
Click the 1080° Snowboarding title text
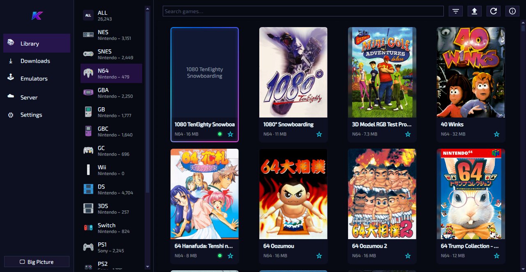pos(288,124)
